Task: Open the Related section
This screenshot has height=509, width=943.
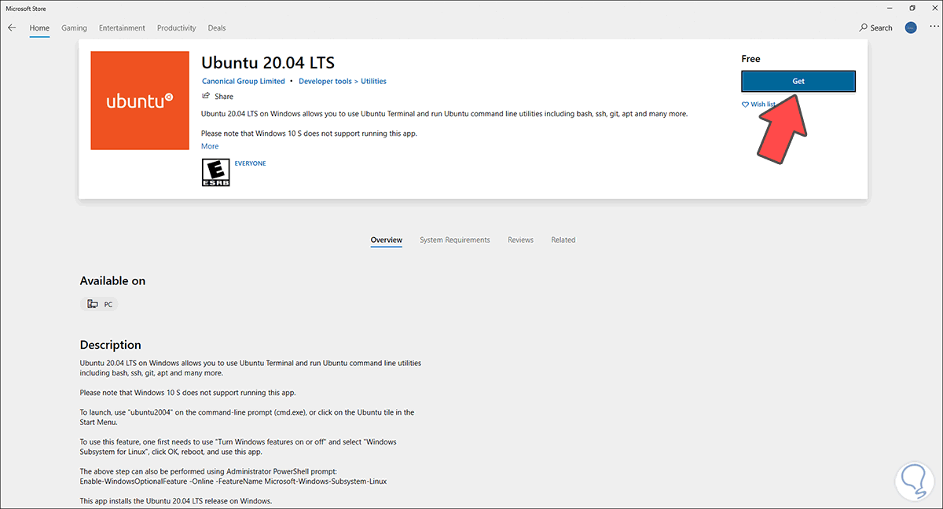Action: pyautogui.click(x=563, y=240)
